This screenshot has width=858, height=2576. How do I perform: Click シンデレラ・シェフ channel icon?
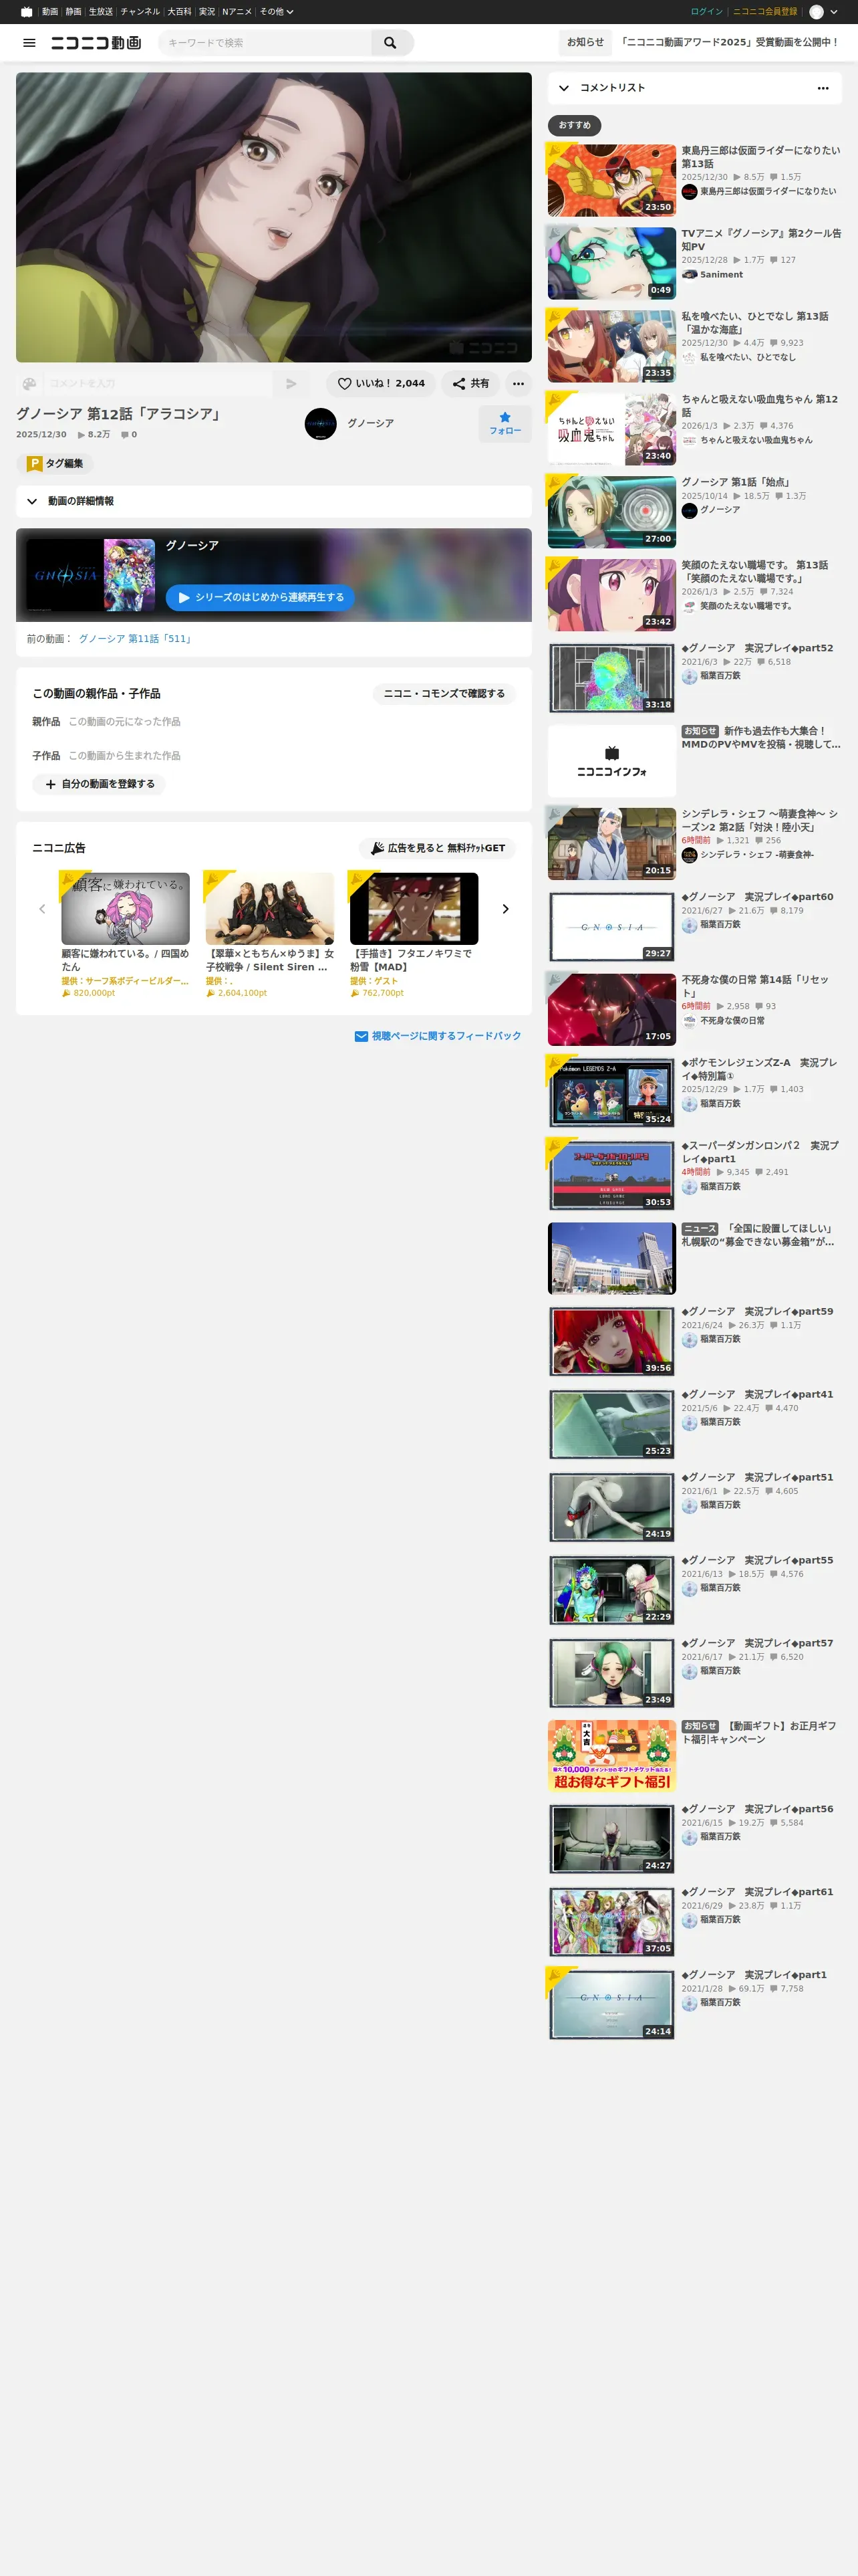pyautogui.click(x=689, y=855)
